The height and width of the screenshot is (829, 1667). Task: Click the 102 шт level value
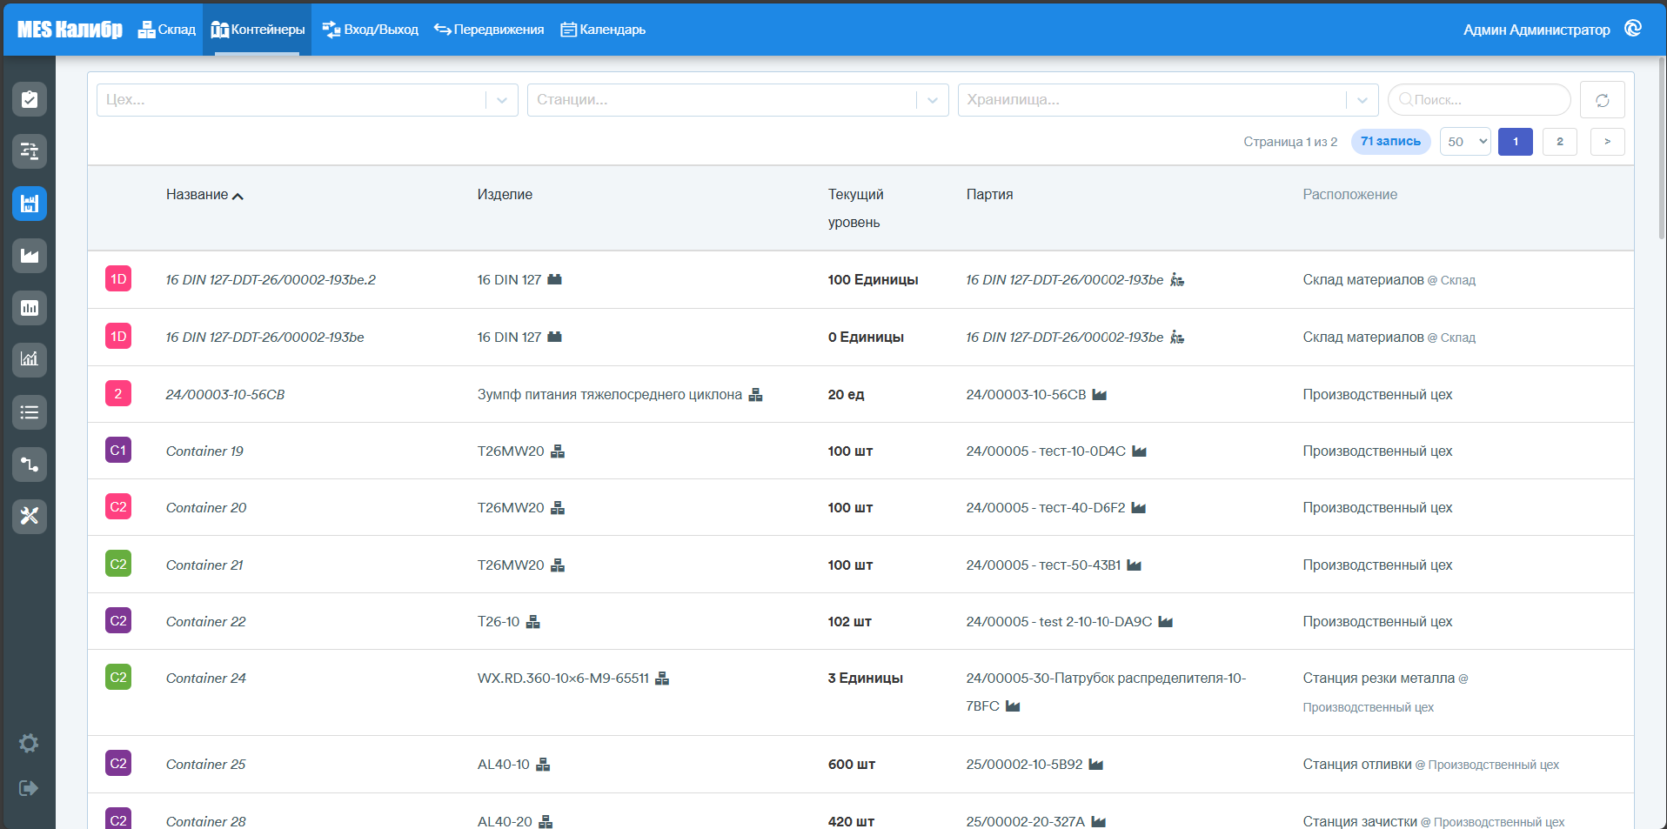[849, 622]
